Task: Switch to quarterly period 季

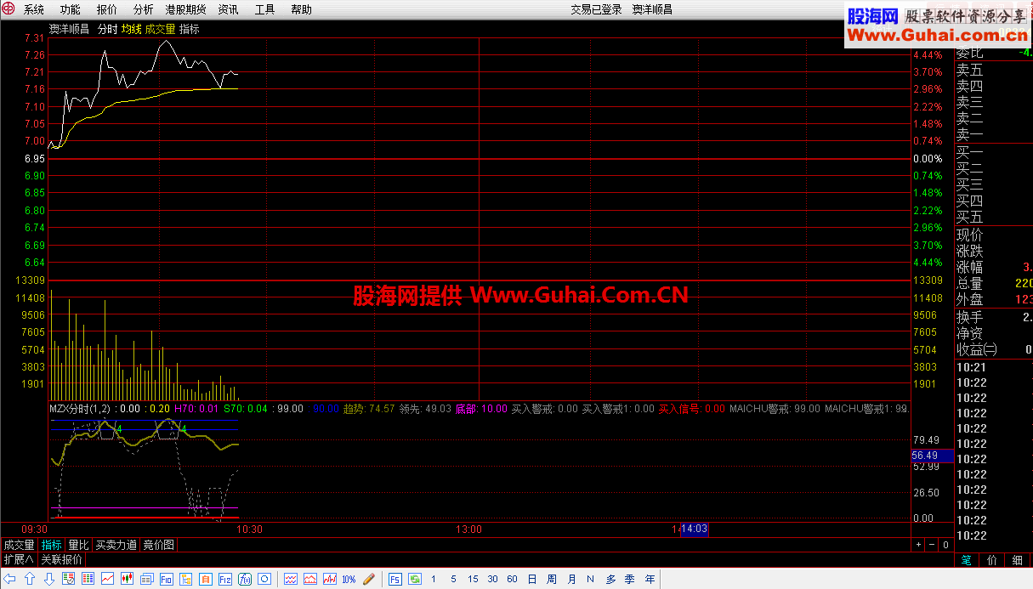Action: pyautogui.click(x=630, y=579)
